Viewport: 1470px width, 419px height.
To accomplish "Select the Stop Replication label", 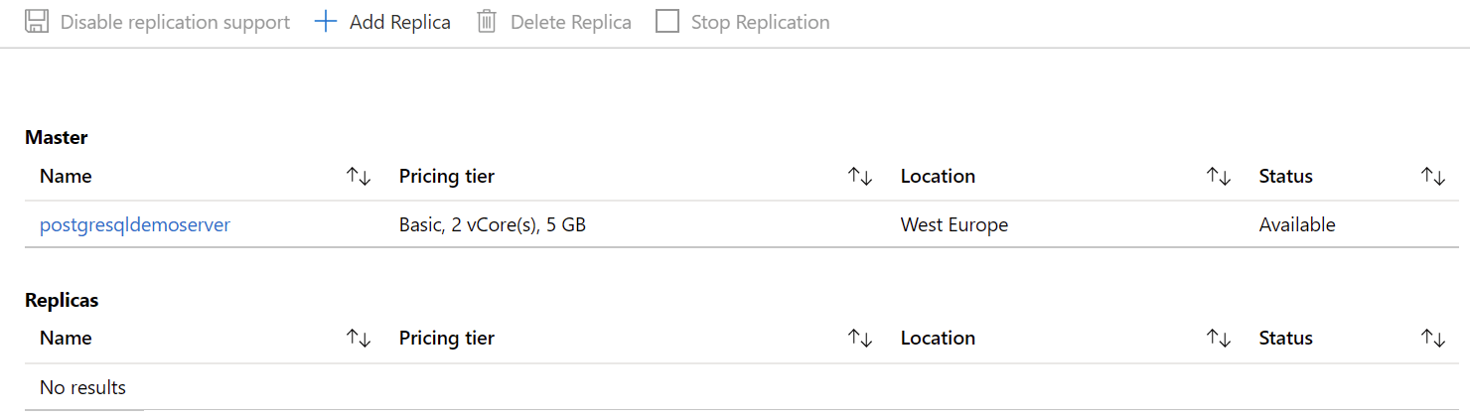I will click(761, 22).
